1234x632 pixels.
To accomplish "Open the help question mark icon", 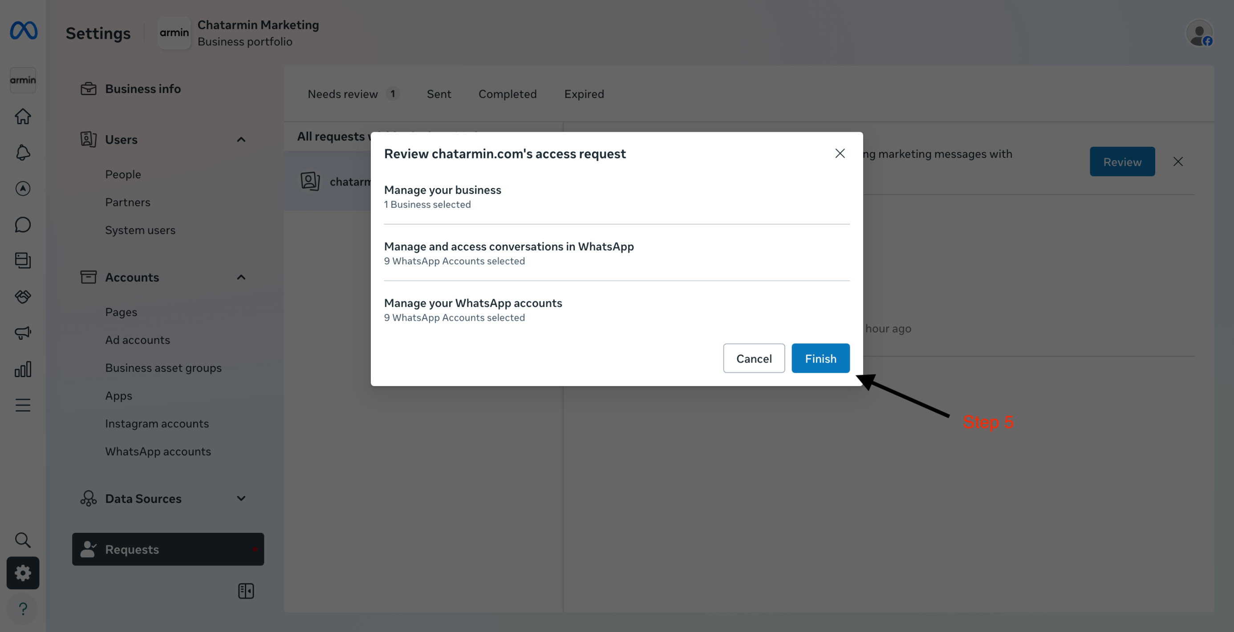I will point(23,608).
